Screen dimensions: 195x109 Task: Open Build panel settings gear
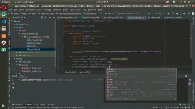pos(186,76)
